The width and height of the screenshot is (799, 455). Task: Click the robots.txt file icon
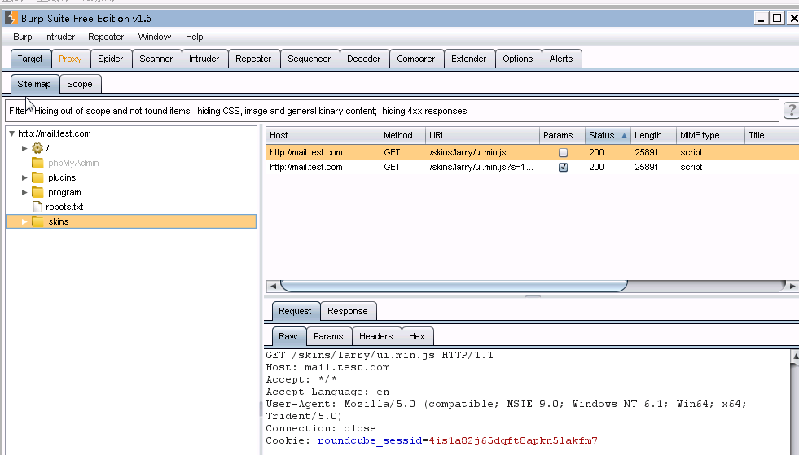point(37,207)
